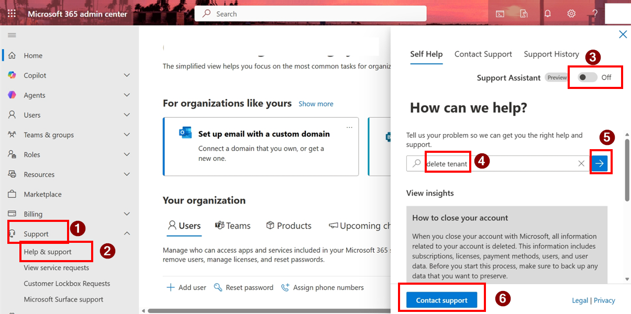Click the Users person icon in sidebar
This screenshot has width=631, height=314.
(x=12, y=115)
